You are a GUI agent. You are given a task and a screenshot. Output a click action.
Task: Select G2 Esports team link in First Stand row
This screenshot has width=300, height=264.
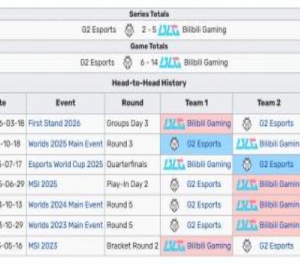277,123
